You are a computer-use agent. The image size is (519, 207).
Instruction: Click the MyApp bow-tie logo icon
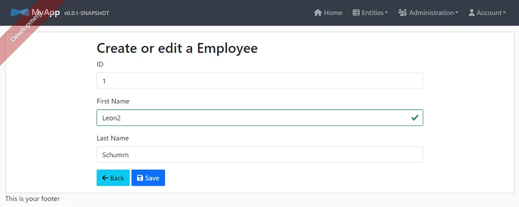click(20, 12)
